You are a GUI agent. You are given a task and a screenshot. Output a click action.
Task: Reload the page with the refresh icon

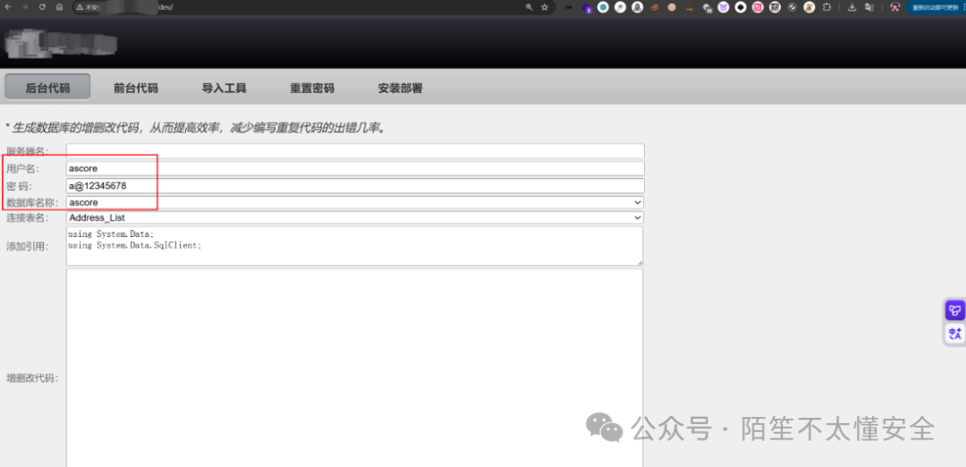tap(42, 7)
